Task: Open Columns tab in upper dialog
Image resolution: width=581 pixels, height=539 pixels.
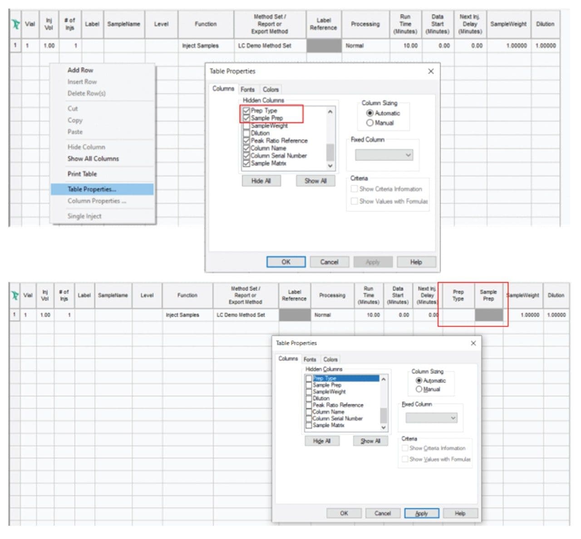Action: click(x=223, y=89)
